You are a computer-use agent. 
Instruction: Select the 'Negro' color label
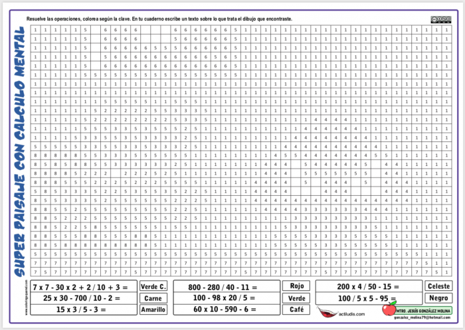point(439,298)
